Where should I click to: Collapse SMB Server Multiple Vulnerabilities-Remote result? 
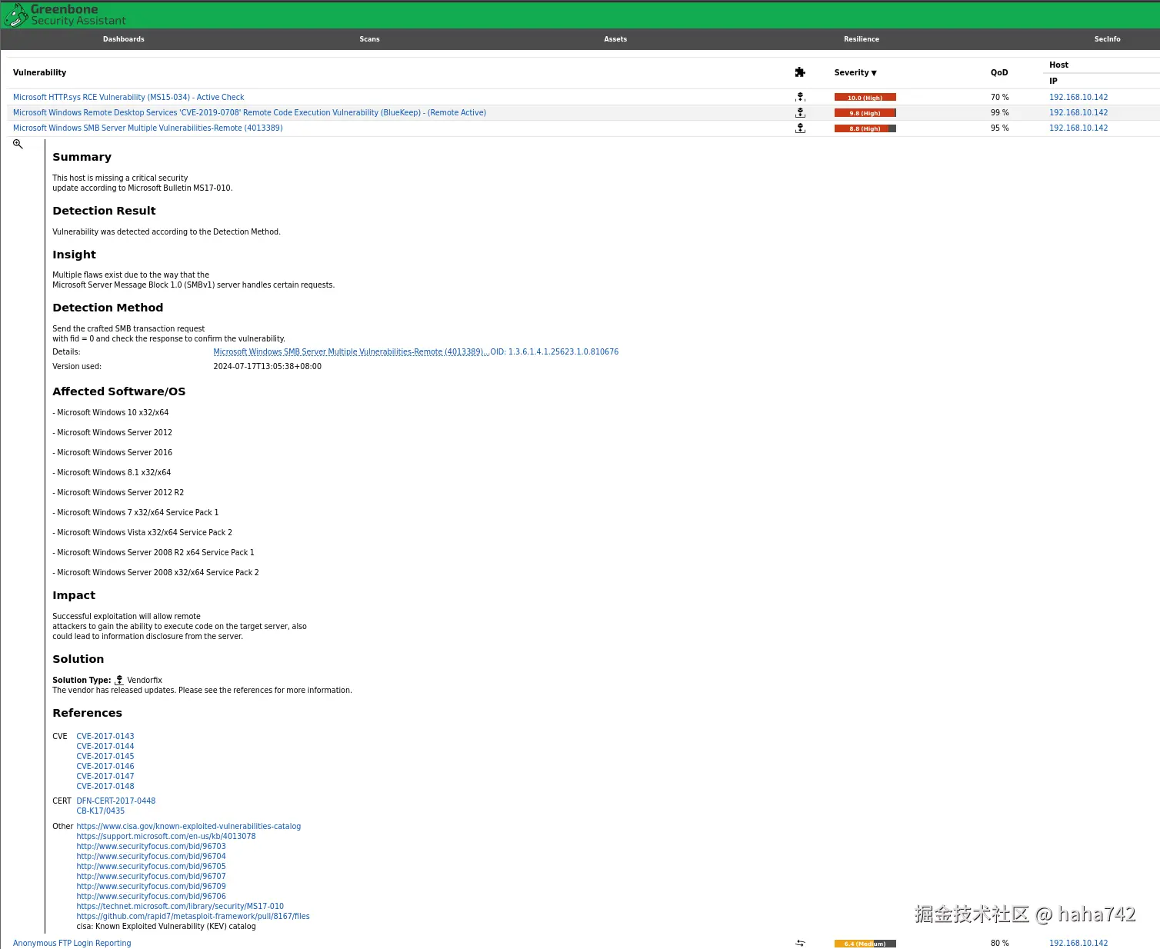(148, 128)
